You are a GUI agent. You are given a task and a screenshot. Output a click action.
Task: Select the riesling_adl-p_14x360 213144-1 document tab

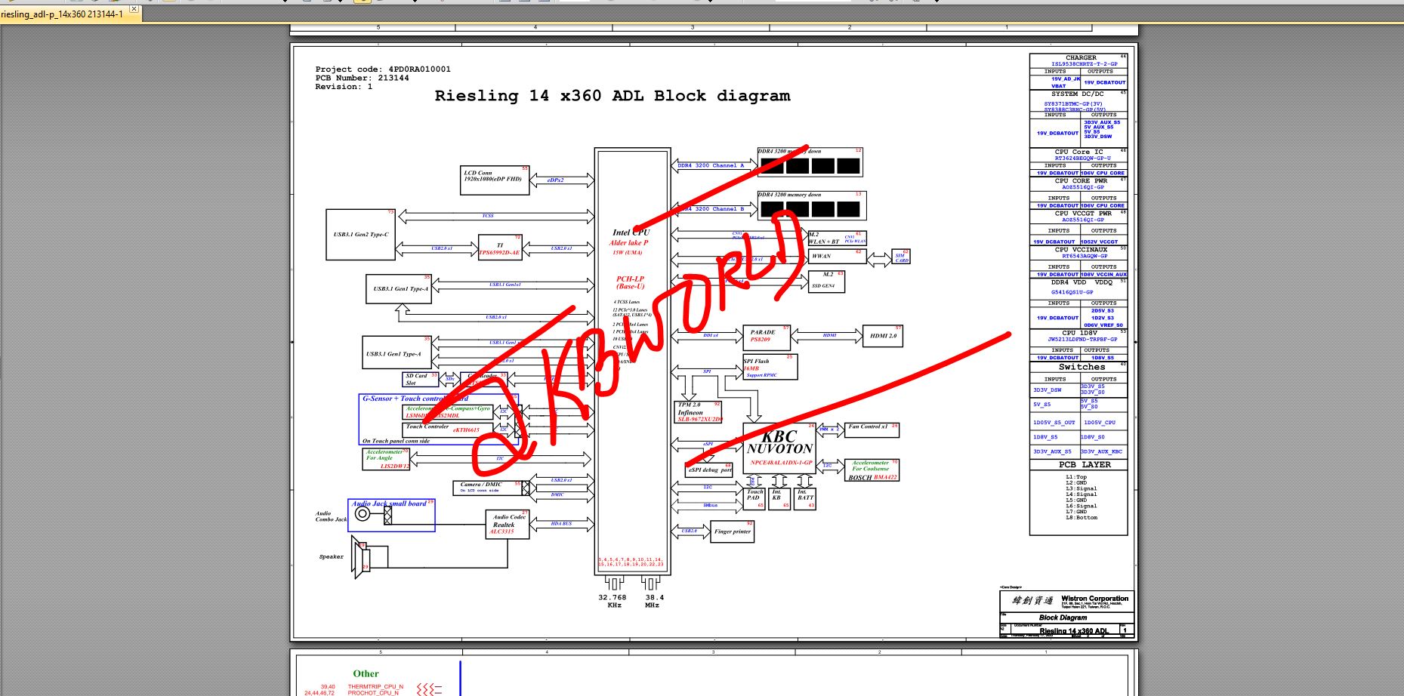point(62,14)
